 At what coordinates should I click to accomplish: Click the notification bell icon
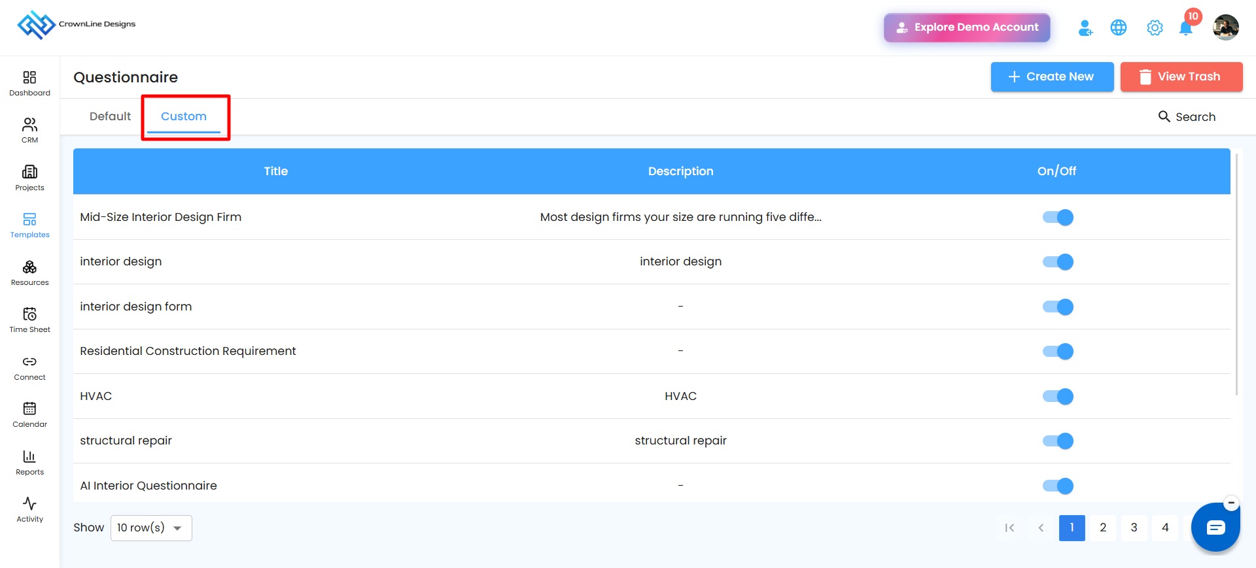[x=1185, y=28]
